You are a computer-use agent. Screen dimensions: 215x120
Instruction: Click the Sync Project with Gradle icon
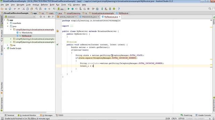click(x=102, y=9)
